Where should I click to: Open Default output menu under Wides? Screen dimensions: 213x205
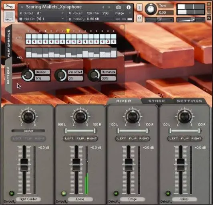pos(166,201)
